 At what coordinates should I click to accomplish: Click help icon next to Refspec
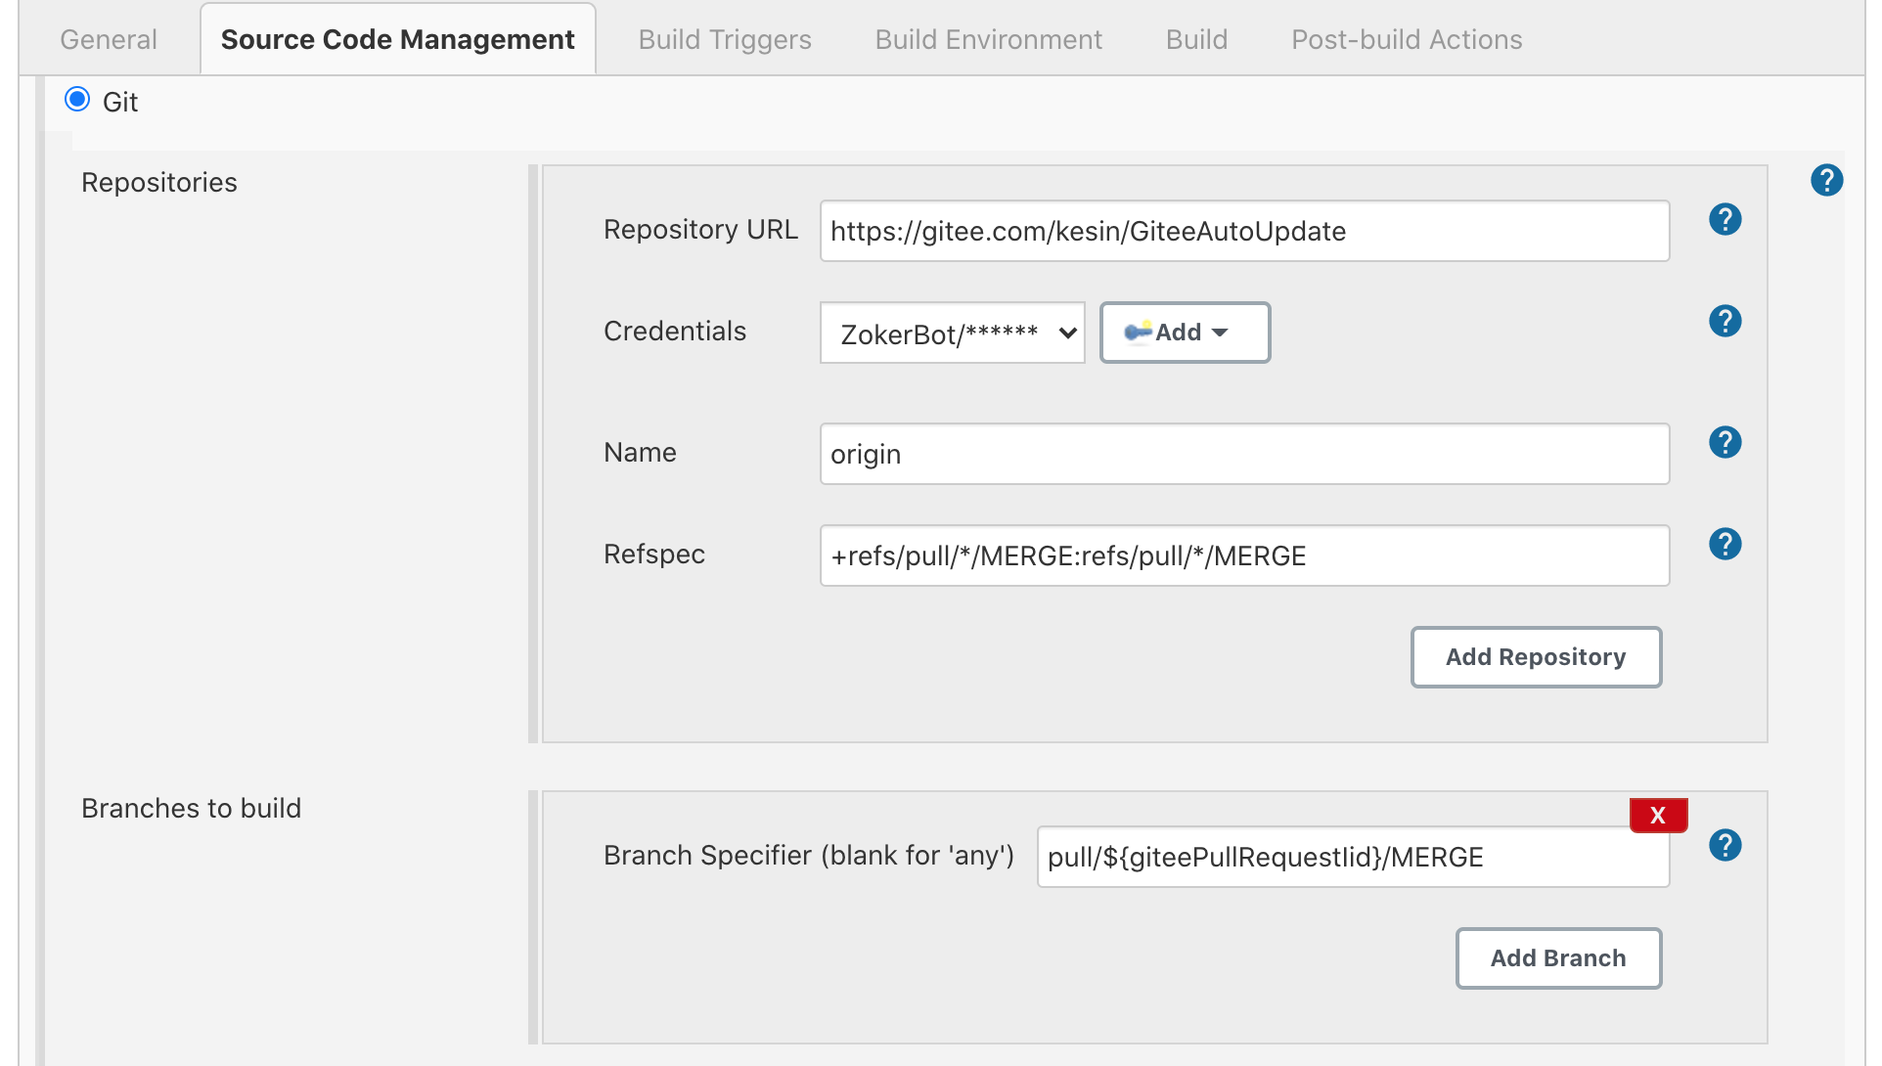(x=1725, y=544)
